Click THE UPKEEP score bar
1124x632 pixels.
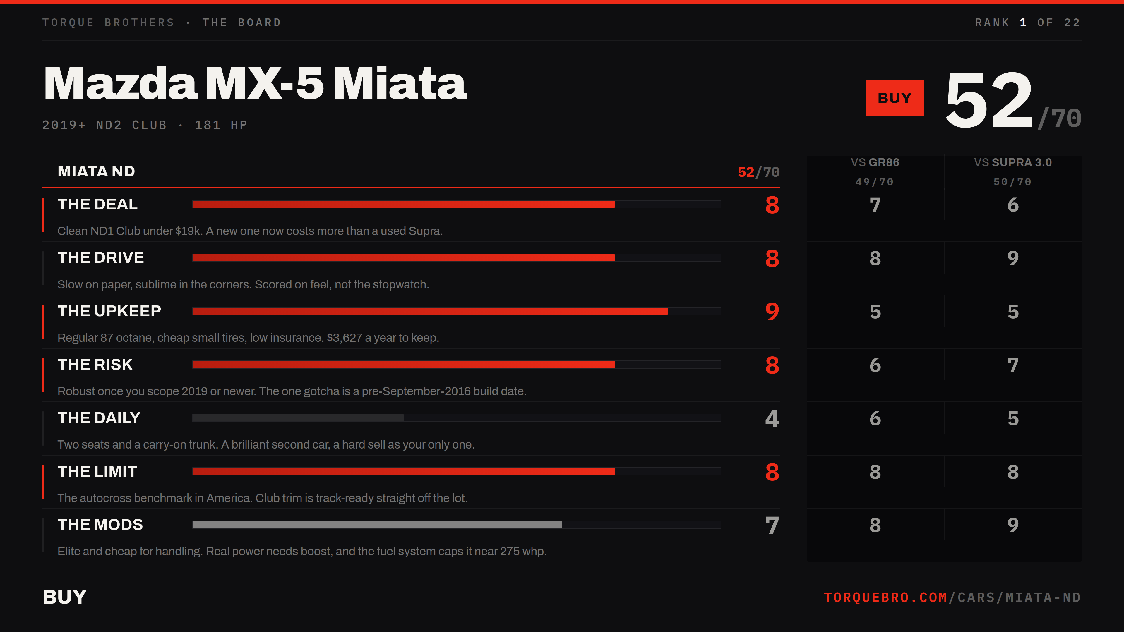(x=456, y=311)
